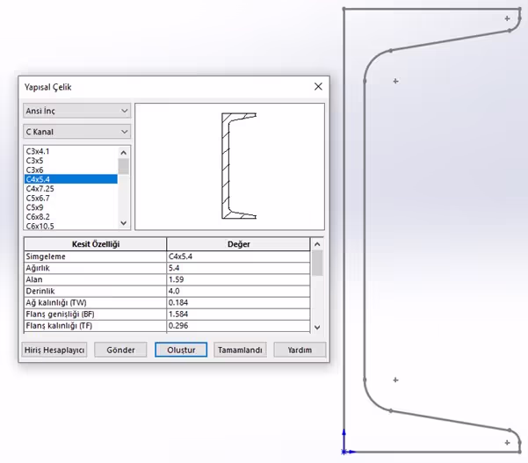Click the TF value 0.296 cell

click(x=238, y=326)
